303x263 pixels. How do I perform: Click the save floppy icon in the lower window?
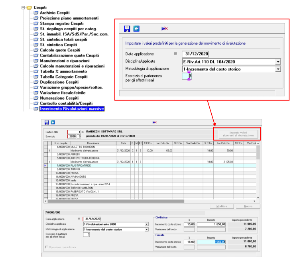[47, 122]
